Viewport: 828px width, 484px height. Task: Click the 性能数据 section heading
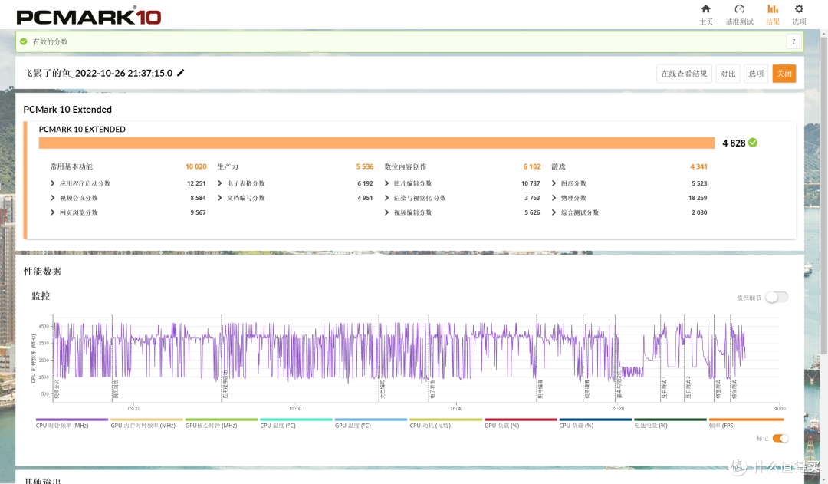pyautogui.click(x=42, y=271)
